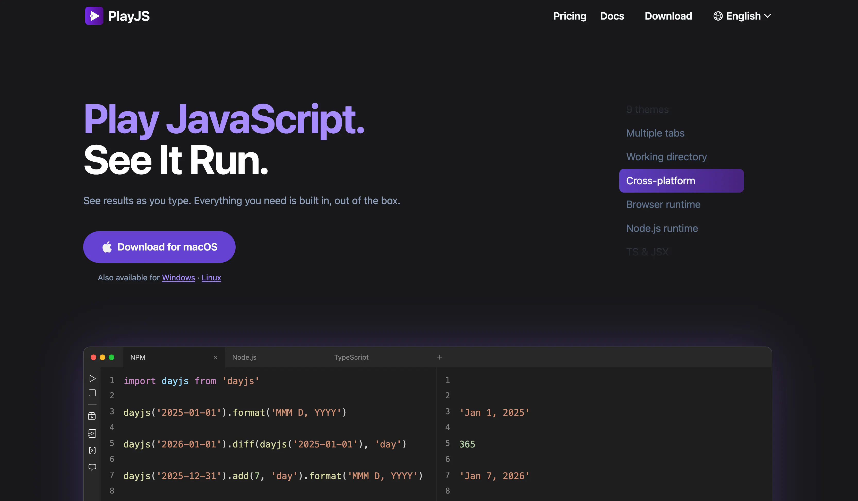Open the Windows download link

(178, 278)
